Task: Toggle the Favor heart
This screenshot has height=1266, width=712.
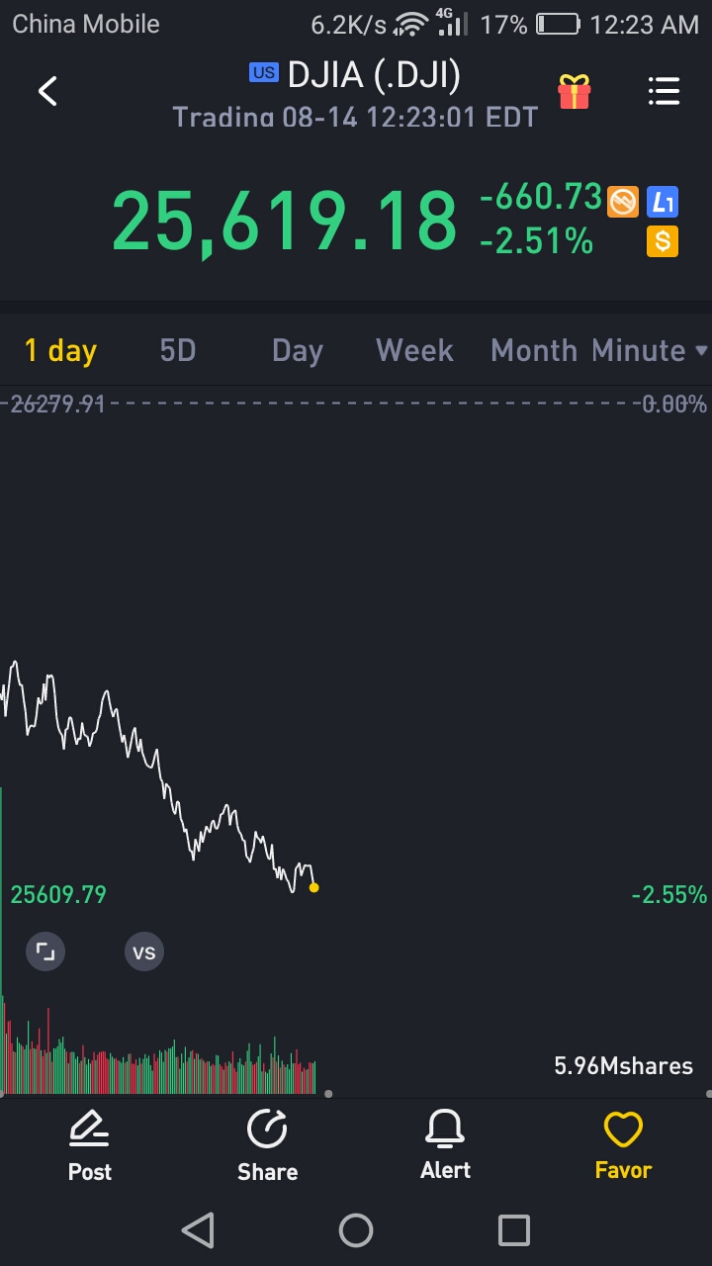Action: point(623,1144)
